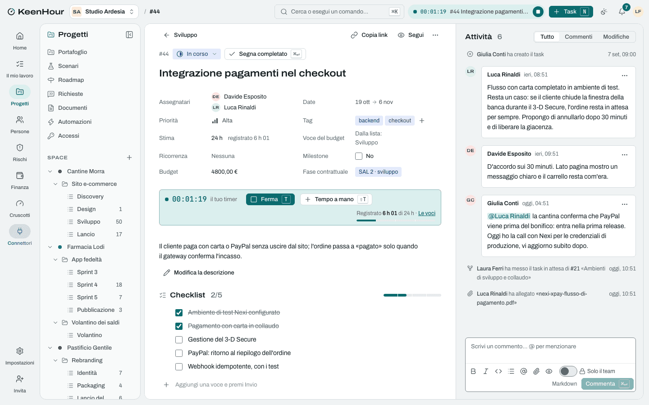Collapse the Farmacia Lodi space
This screenshot has height=405, width=649.
pyautogui.click(x=50, y=247)
